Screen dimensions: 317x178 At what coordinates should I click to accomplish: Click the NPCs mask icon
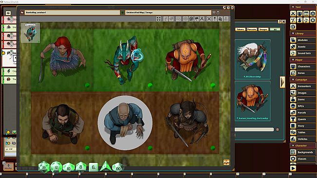(293, 106)
